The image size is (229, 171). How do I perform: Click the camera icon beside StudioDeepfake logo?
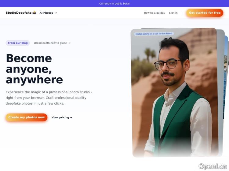click(34, 13)
